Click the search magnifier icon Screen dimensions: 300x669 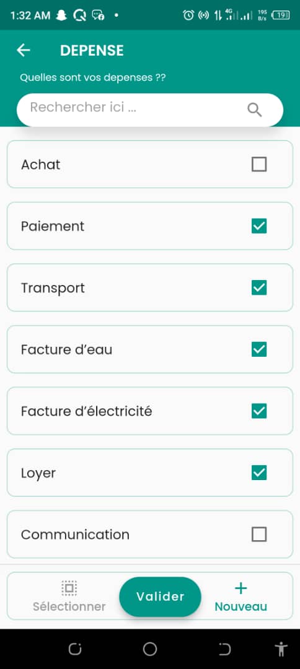(254, 110)
